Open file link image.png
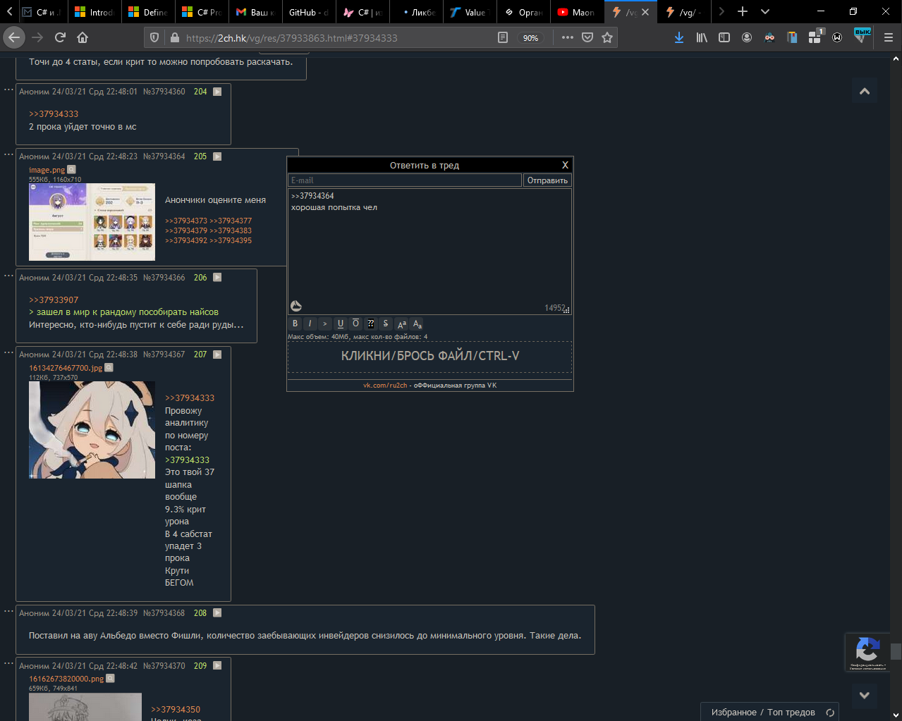 coord(47,170)
